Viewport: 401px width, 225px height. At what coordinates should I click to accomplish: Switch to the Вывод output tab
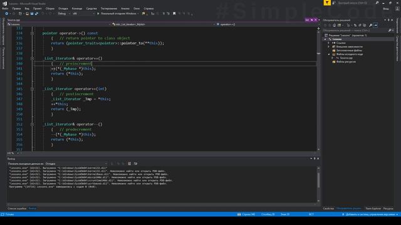[x=32, y=208]
